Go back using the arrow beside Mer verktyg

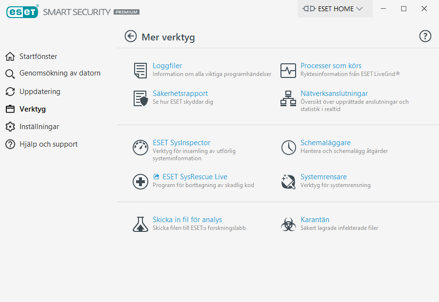click(x=131, y=37)
